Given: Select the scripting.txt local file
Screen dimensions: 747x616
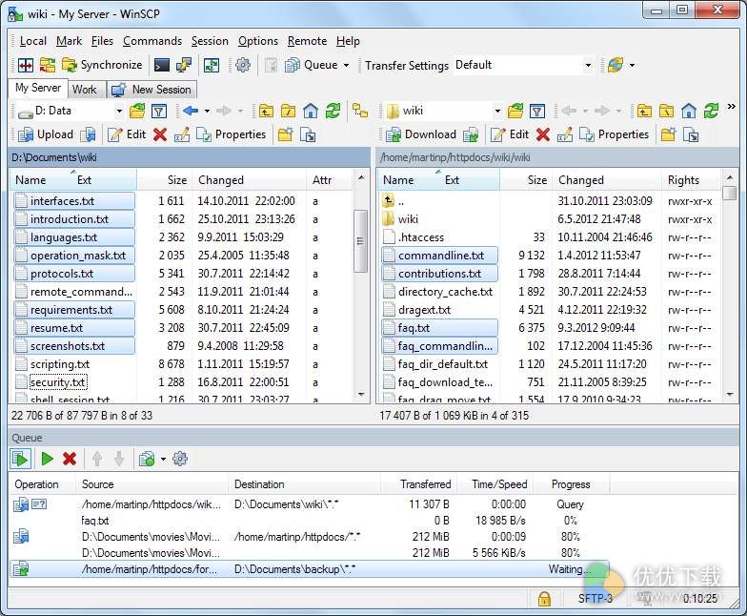Looking at the screenshot, I should (59, 364).
